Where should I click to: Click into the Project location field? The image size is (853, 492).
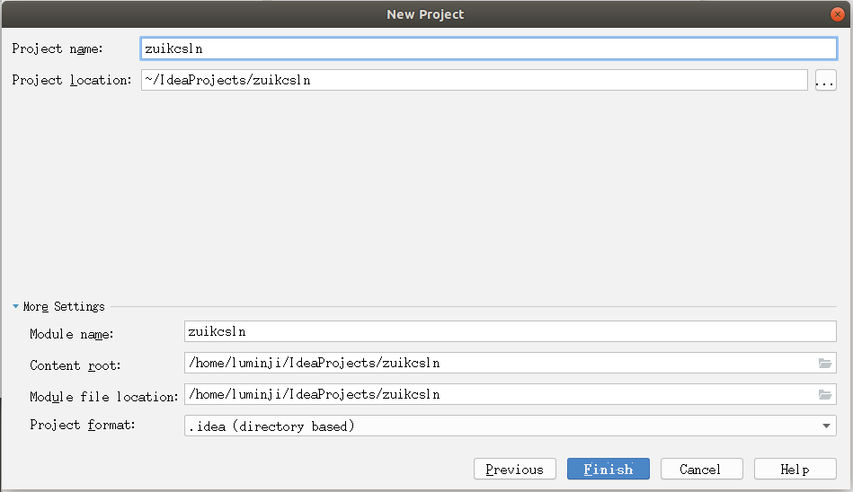[474, 80]
